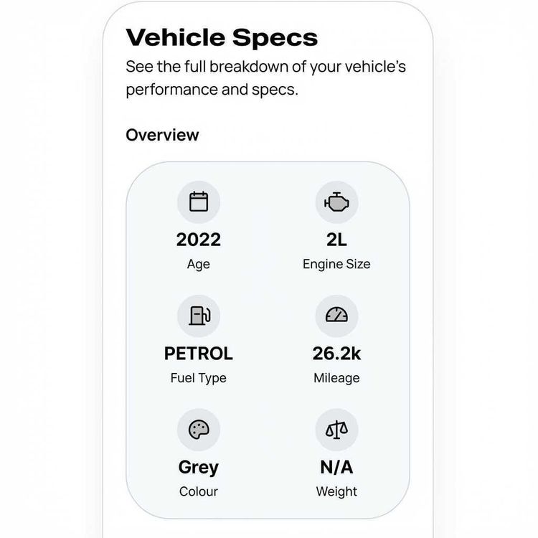
Task: Click the paint palette colour icon
Action: (x=199, y=430)
